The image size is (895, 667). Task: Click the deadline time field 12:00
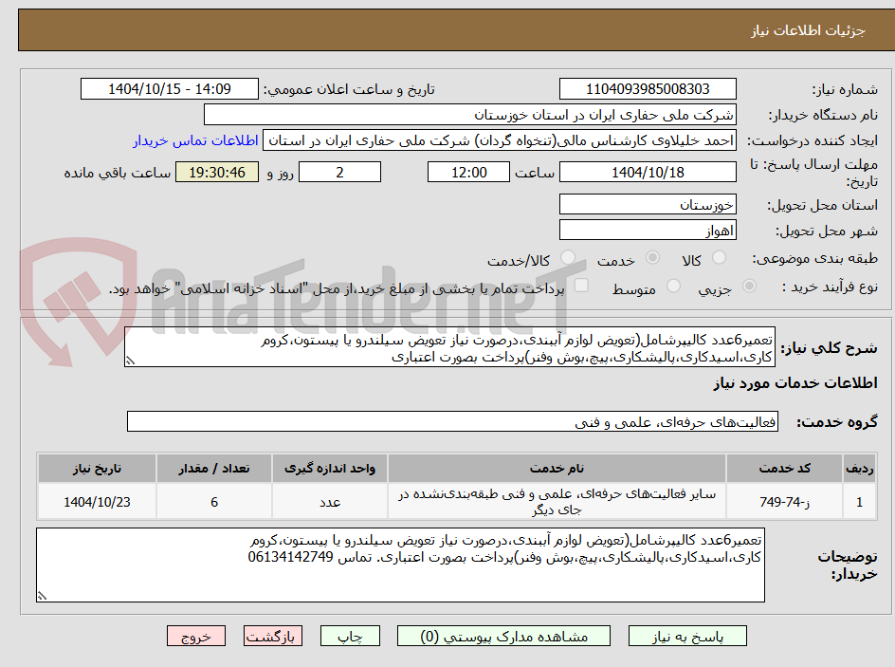tap(468, 172)
